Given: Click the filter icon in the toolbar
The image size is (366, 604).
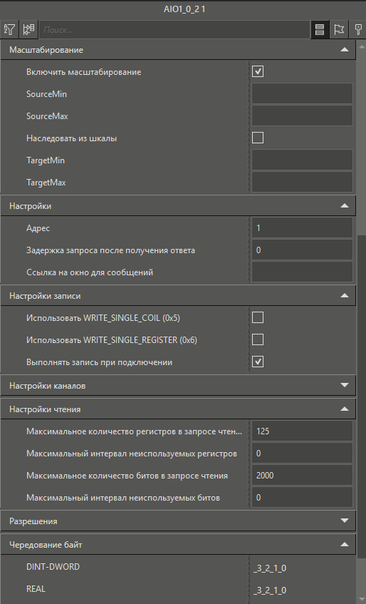Looking at the screenshot, I should pos(9,29).
